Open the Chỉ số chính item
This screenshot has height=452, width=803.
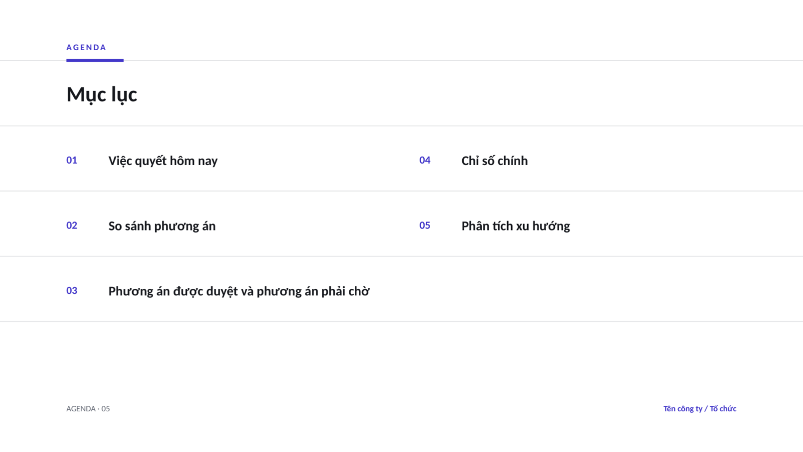tap(494, 161)
